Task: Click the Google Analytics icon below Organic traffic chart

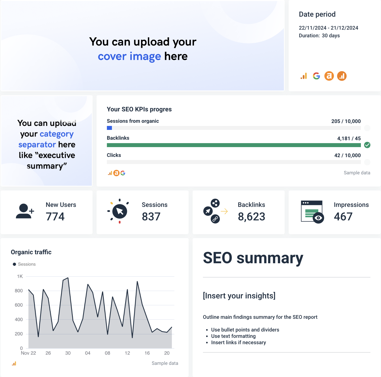Action: click(14, 364)
